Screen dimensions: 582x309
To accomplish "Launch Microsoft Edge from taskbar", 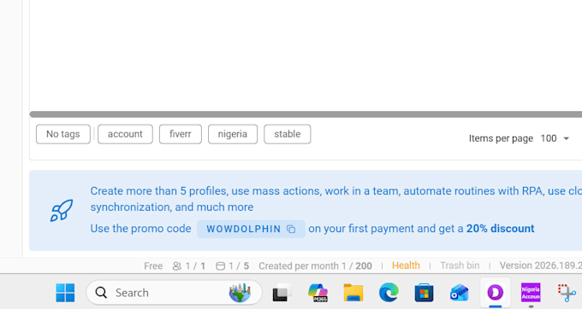I will [x=389, y=293].
